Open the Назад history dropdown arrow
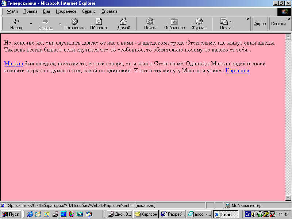 (31, 24)
